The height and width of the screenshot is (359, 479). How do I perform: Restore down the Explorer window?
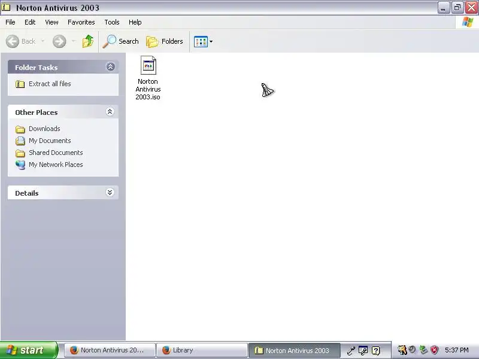coord(457,8)
